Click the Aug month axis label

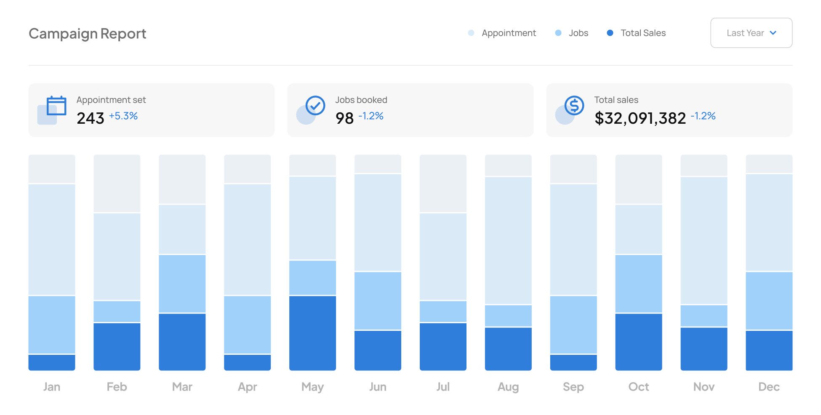508,387
